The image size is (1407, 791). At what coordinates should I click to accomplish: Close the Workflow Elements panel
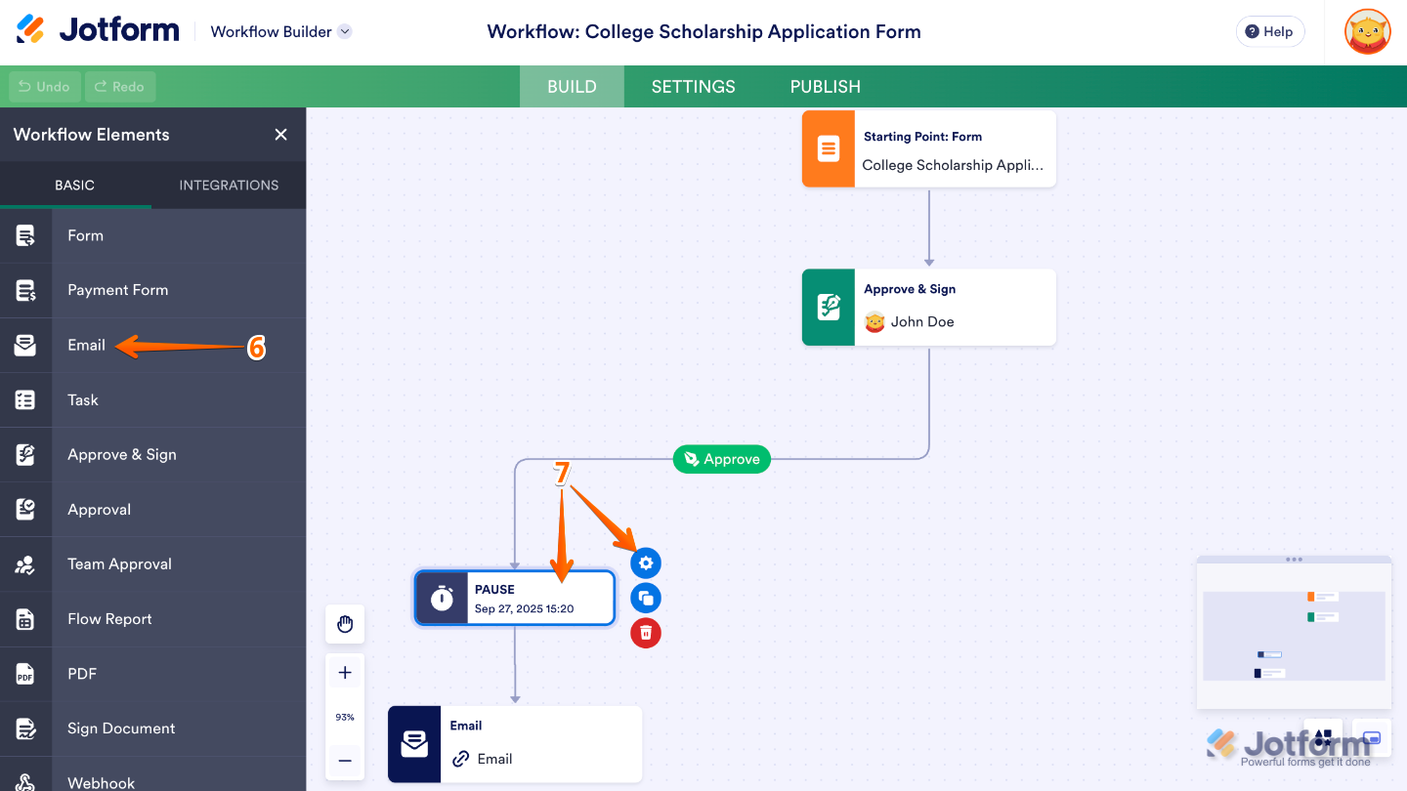(280, 134)
